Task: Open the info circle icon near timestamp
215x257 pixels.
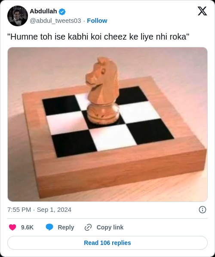Action: (x=203, y=210)
